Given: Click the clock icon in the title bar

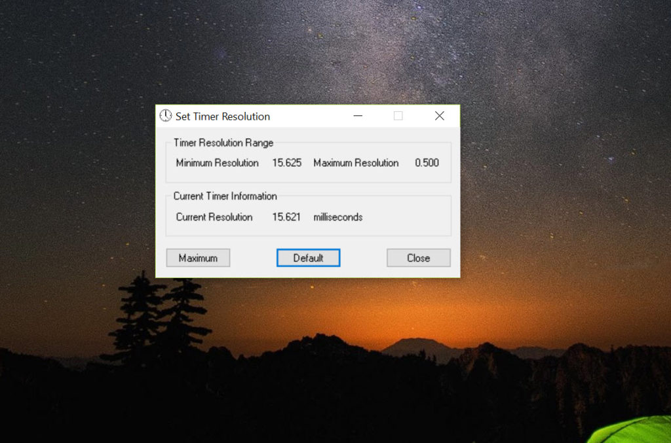Looking at the screenshot, I should [166, 116].
